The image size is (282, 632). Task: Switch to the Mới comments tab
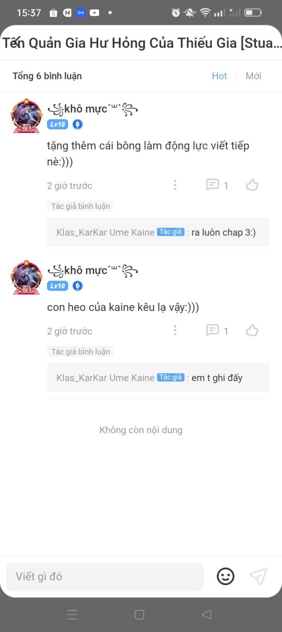click(253, 76)
